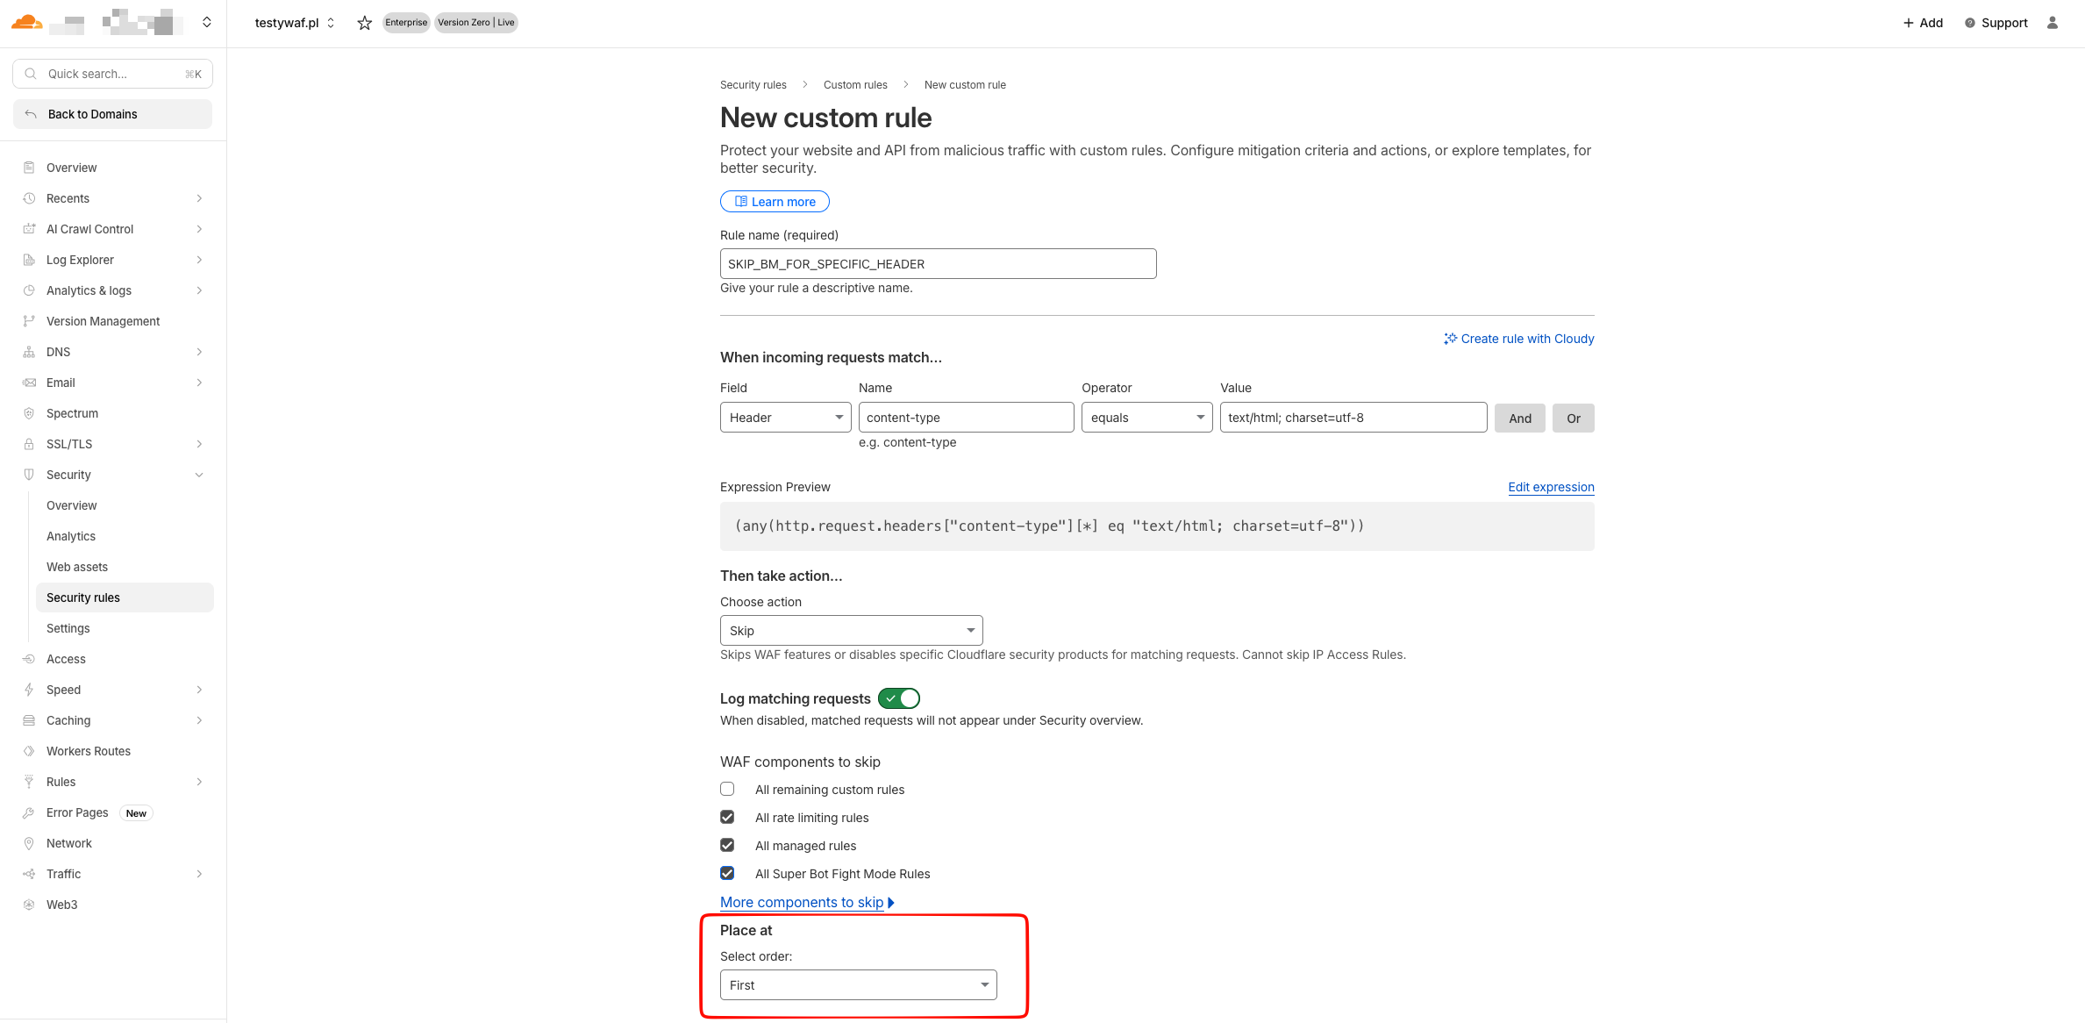Click the Spectrum icon
Image resolution: width=2085 pixels, height=1023 pixels.
(x=29, y=413)
